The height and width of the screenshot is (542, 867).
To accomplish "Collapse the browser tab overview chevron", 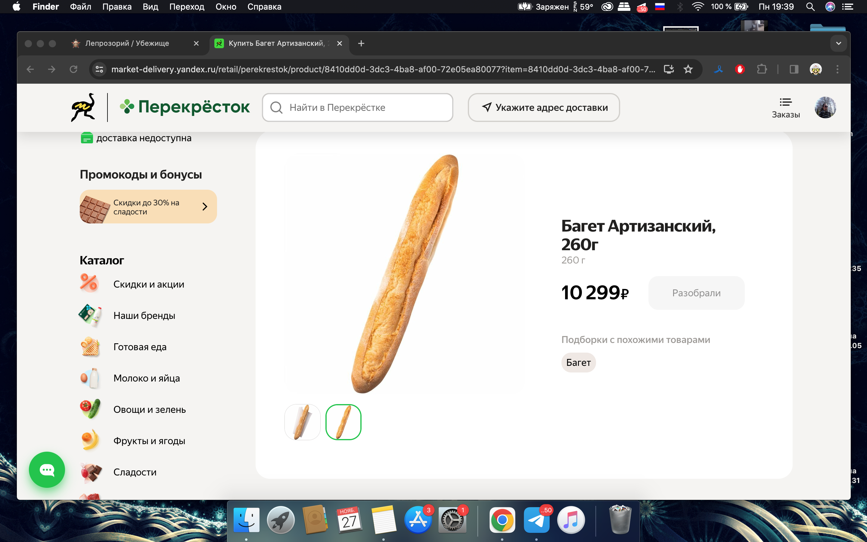I will (x=838, y=43).
